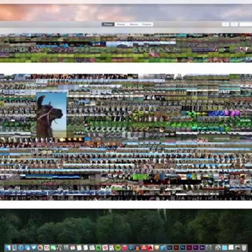
Task: Launch Adobe Illustrator from the dock
Action: tap(176, 248)
